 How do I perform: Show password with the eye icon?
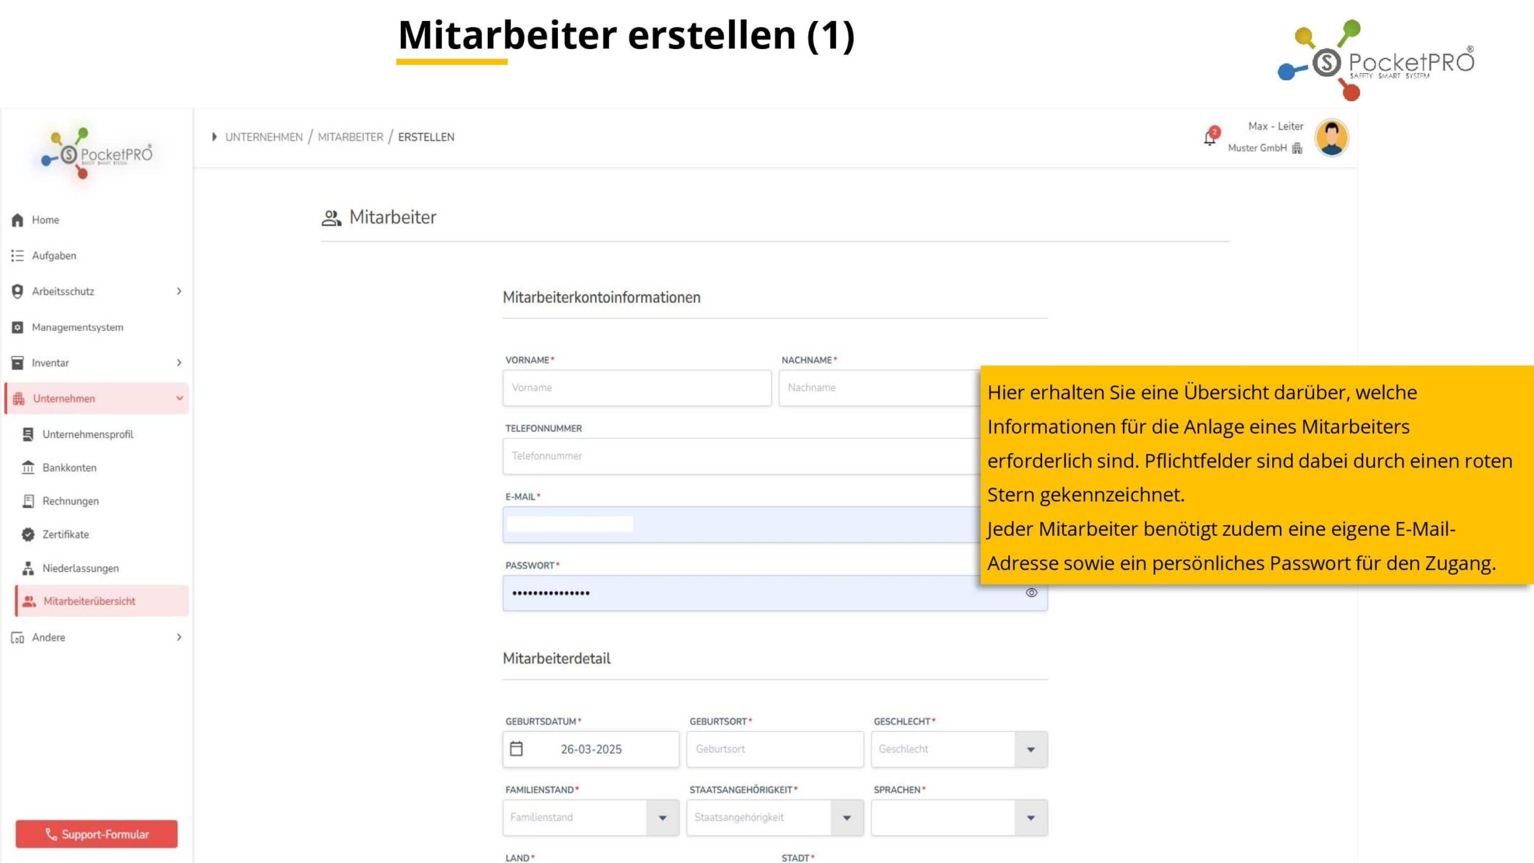coord(1031,593)
